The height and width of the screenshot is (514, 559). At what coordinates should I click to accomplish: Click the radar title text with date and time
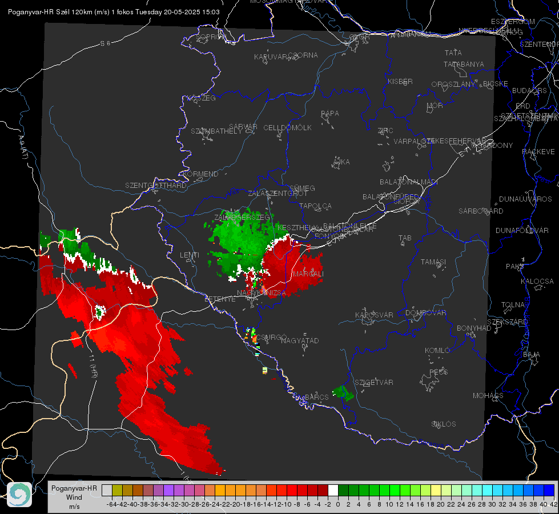(114, 12)
